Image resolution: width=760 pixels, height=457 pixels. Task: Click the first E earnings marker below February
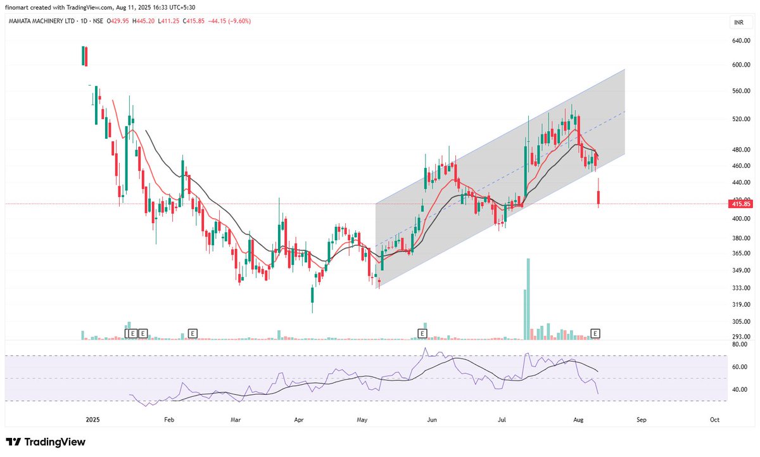[132, 333]
